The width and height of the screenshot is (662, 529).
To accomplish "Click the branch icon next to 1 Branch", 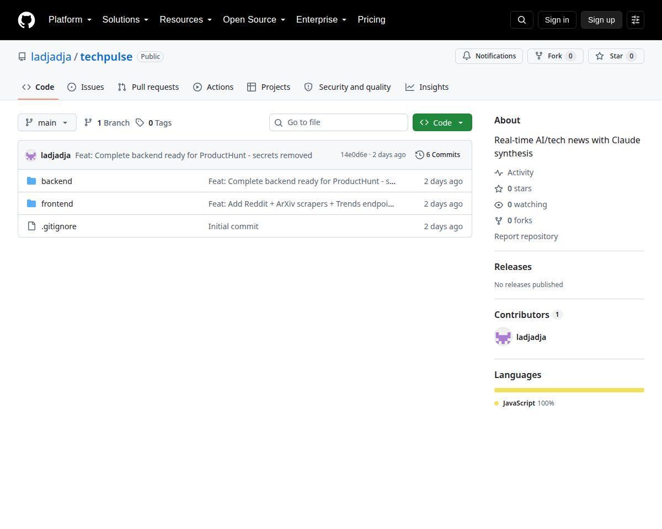I will pyautogui.click(x=88, y=123).
